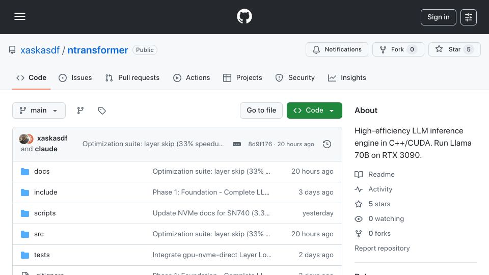Click the forks icon in About
Screen dimensions: 489x275
pyautogui.click(x=359, y=234)
